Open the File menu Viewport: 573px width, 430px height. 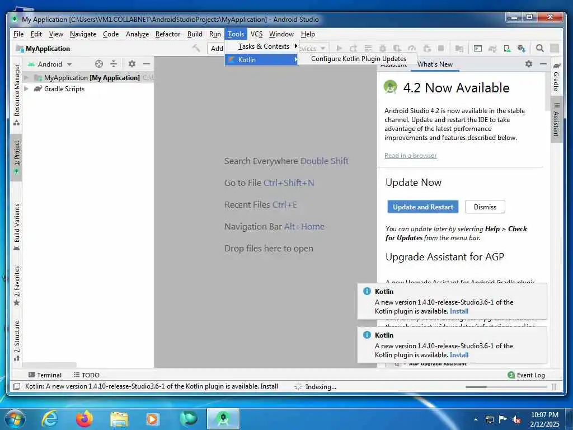(x=18, y=34)
